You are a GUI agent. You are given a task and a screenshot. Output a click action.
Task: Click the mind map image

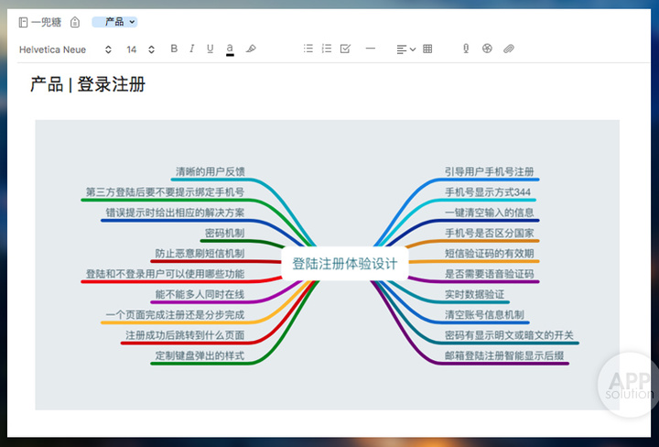pyautogui.click(x=327, y=265)
